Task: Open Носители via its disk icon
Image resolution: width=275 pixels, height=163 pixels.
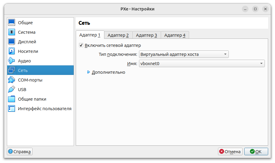Action: (x=12, y=51)
